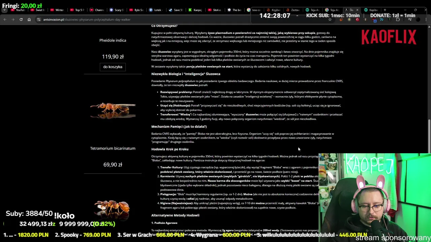
Task: Switch to the boa ce Google tab
Action: coord(254,10)
